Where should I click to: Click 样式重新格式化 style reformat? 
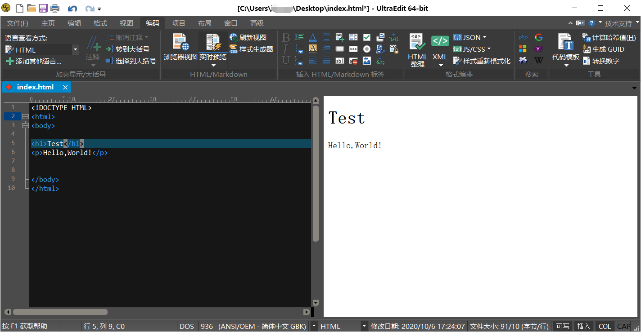482,61
